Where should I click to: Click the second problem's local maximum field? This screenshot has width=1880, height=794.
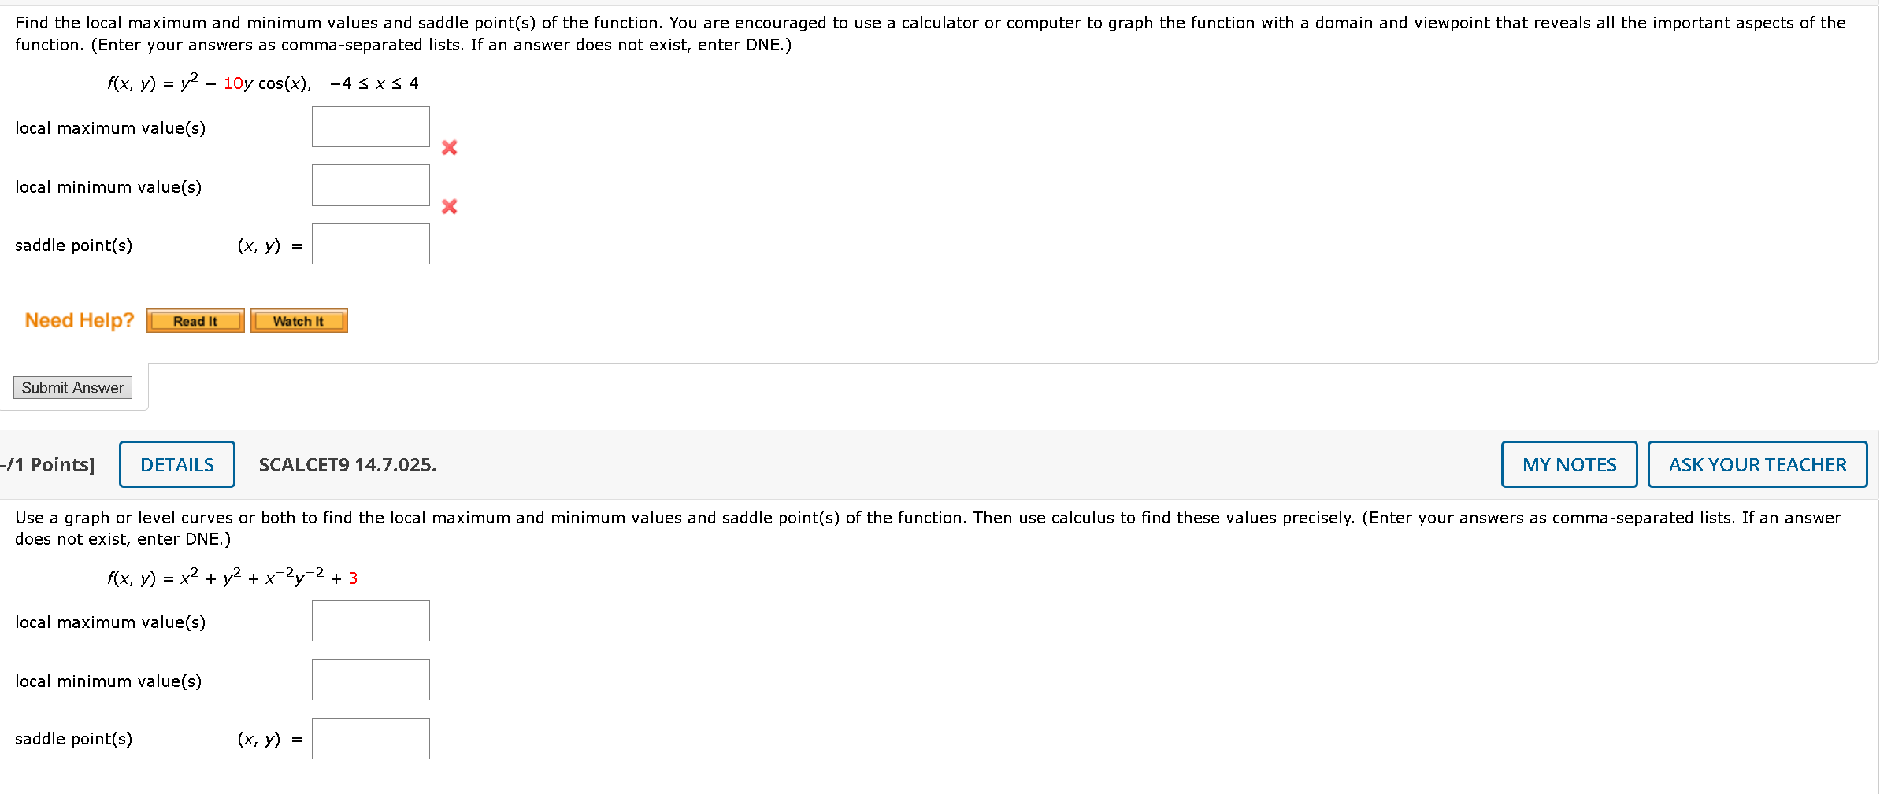tap(370, 620)
